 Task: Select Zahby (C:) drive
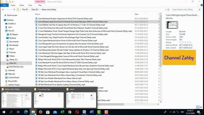13,59
